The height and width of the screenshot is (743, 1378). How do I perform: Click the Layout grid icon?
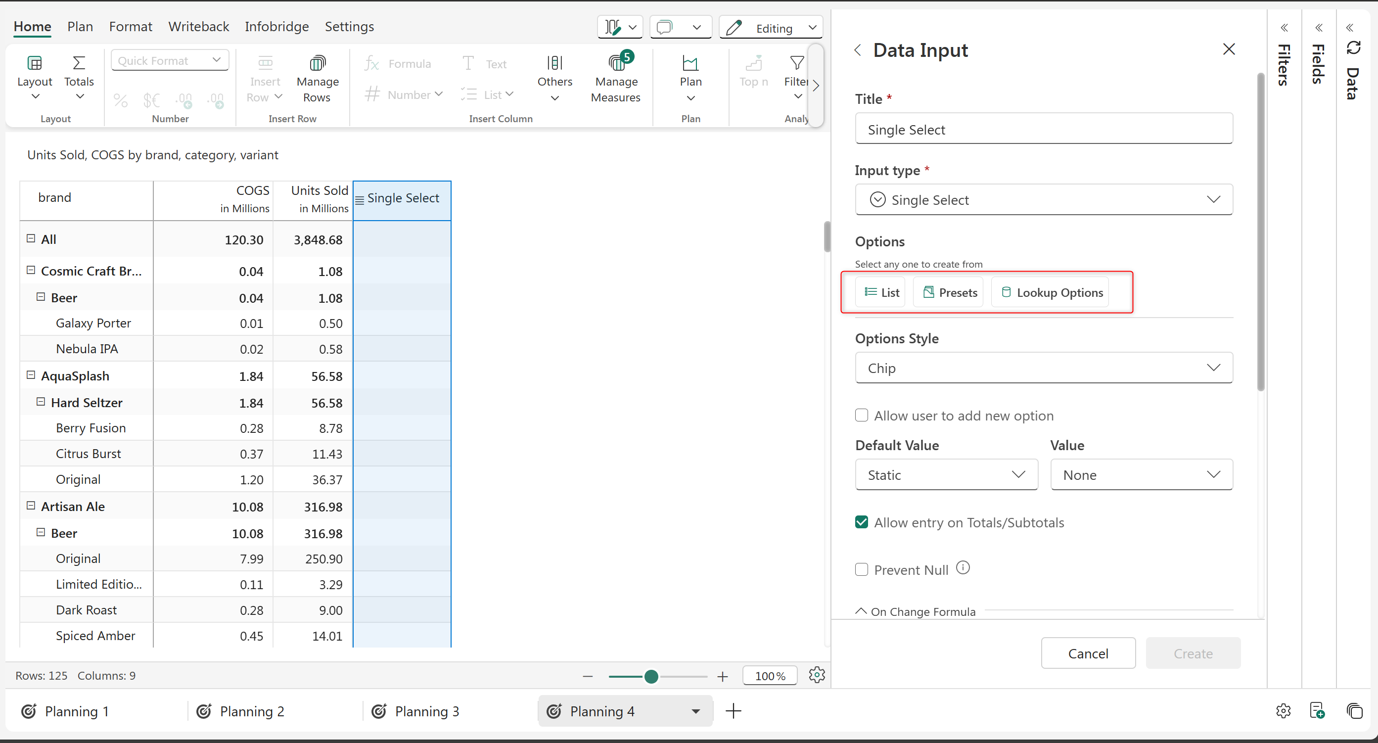[x=34, y=64]
